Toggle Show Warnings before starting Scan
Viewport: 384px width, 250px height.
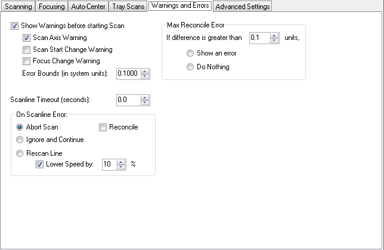click(x=15, y=26)
